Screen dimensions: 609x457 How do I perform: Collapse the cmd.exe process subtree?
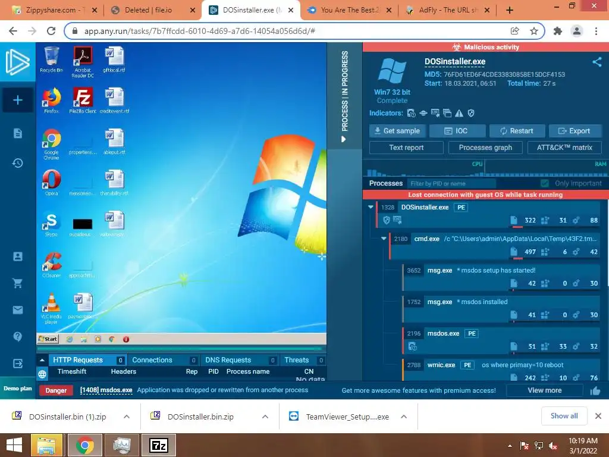(x=384, y=239)
